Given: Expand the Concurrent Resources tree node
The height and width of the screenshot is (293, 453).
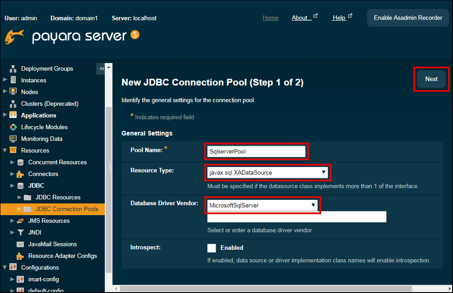Looking at the screenshot, I should [x=12, y=162].
